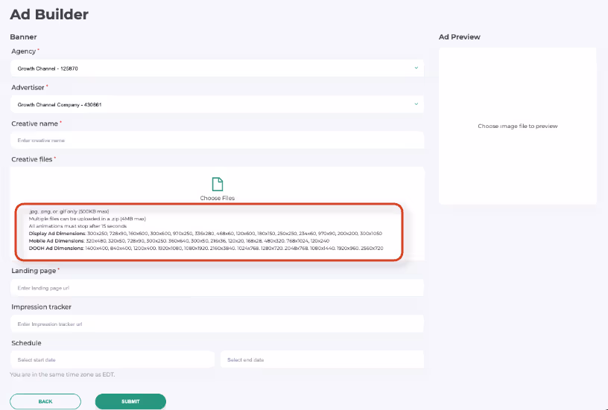608x410 pixels.
Task: Click the 'Multiple files can be uploaded in a .zip' text
Action: click(x=87, y=219)
